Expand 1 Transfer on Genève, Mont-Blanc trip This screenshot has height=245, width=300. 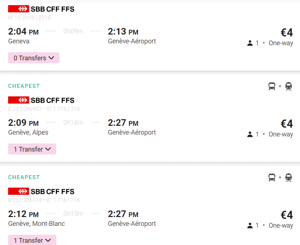click(32, 240)
